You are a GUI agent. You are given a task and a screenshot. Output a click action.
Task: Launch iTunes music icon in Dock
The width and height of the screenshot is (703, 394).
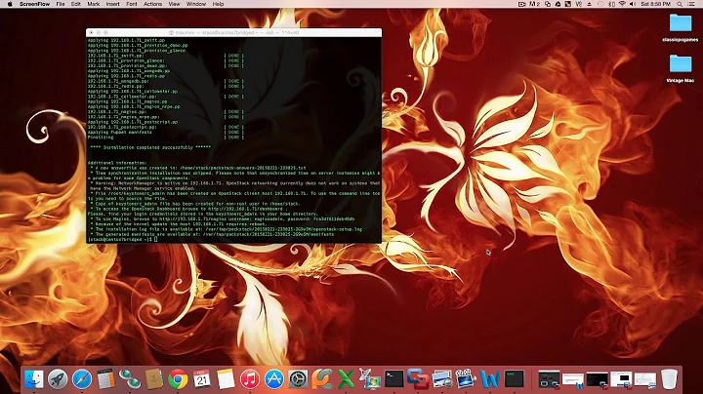point(250,379)
